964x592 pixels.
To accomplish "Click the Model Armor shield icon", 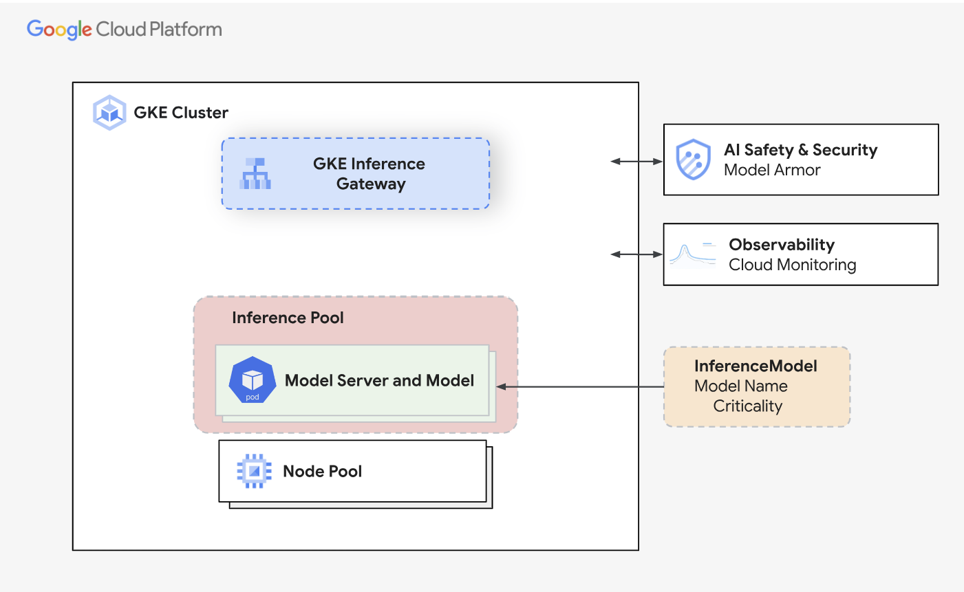I will (x=693, y=160).
